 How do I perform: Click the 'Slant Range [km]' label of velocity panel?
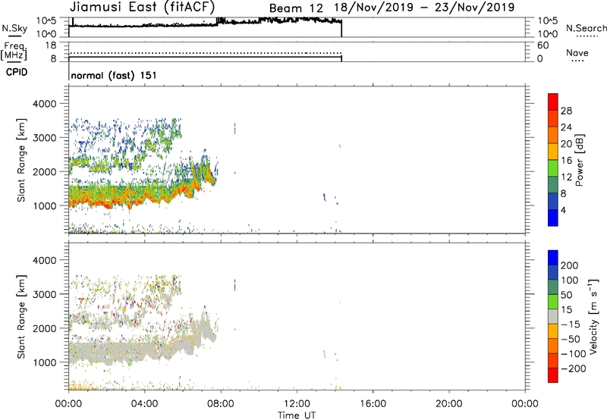(x=21, y=317)
